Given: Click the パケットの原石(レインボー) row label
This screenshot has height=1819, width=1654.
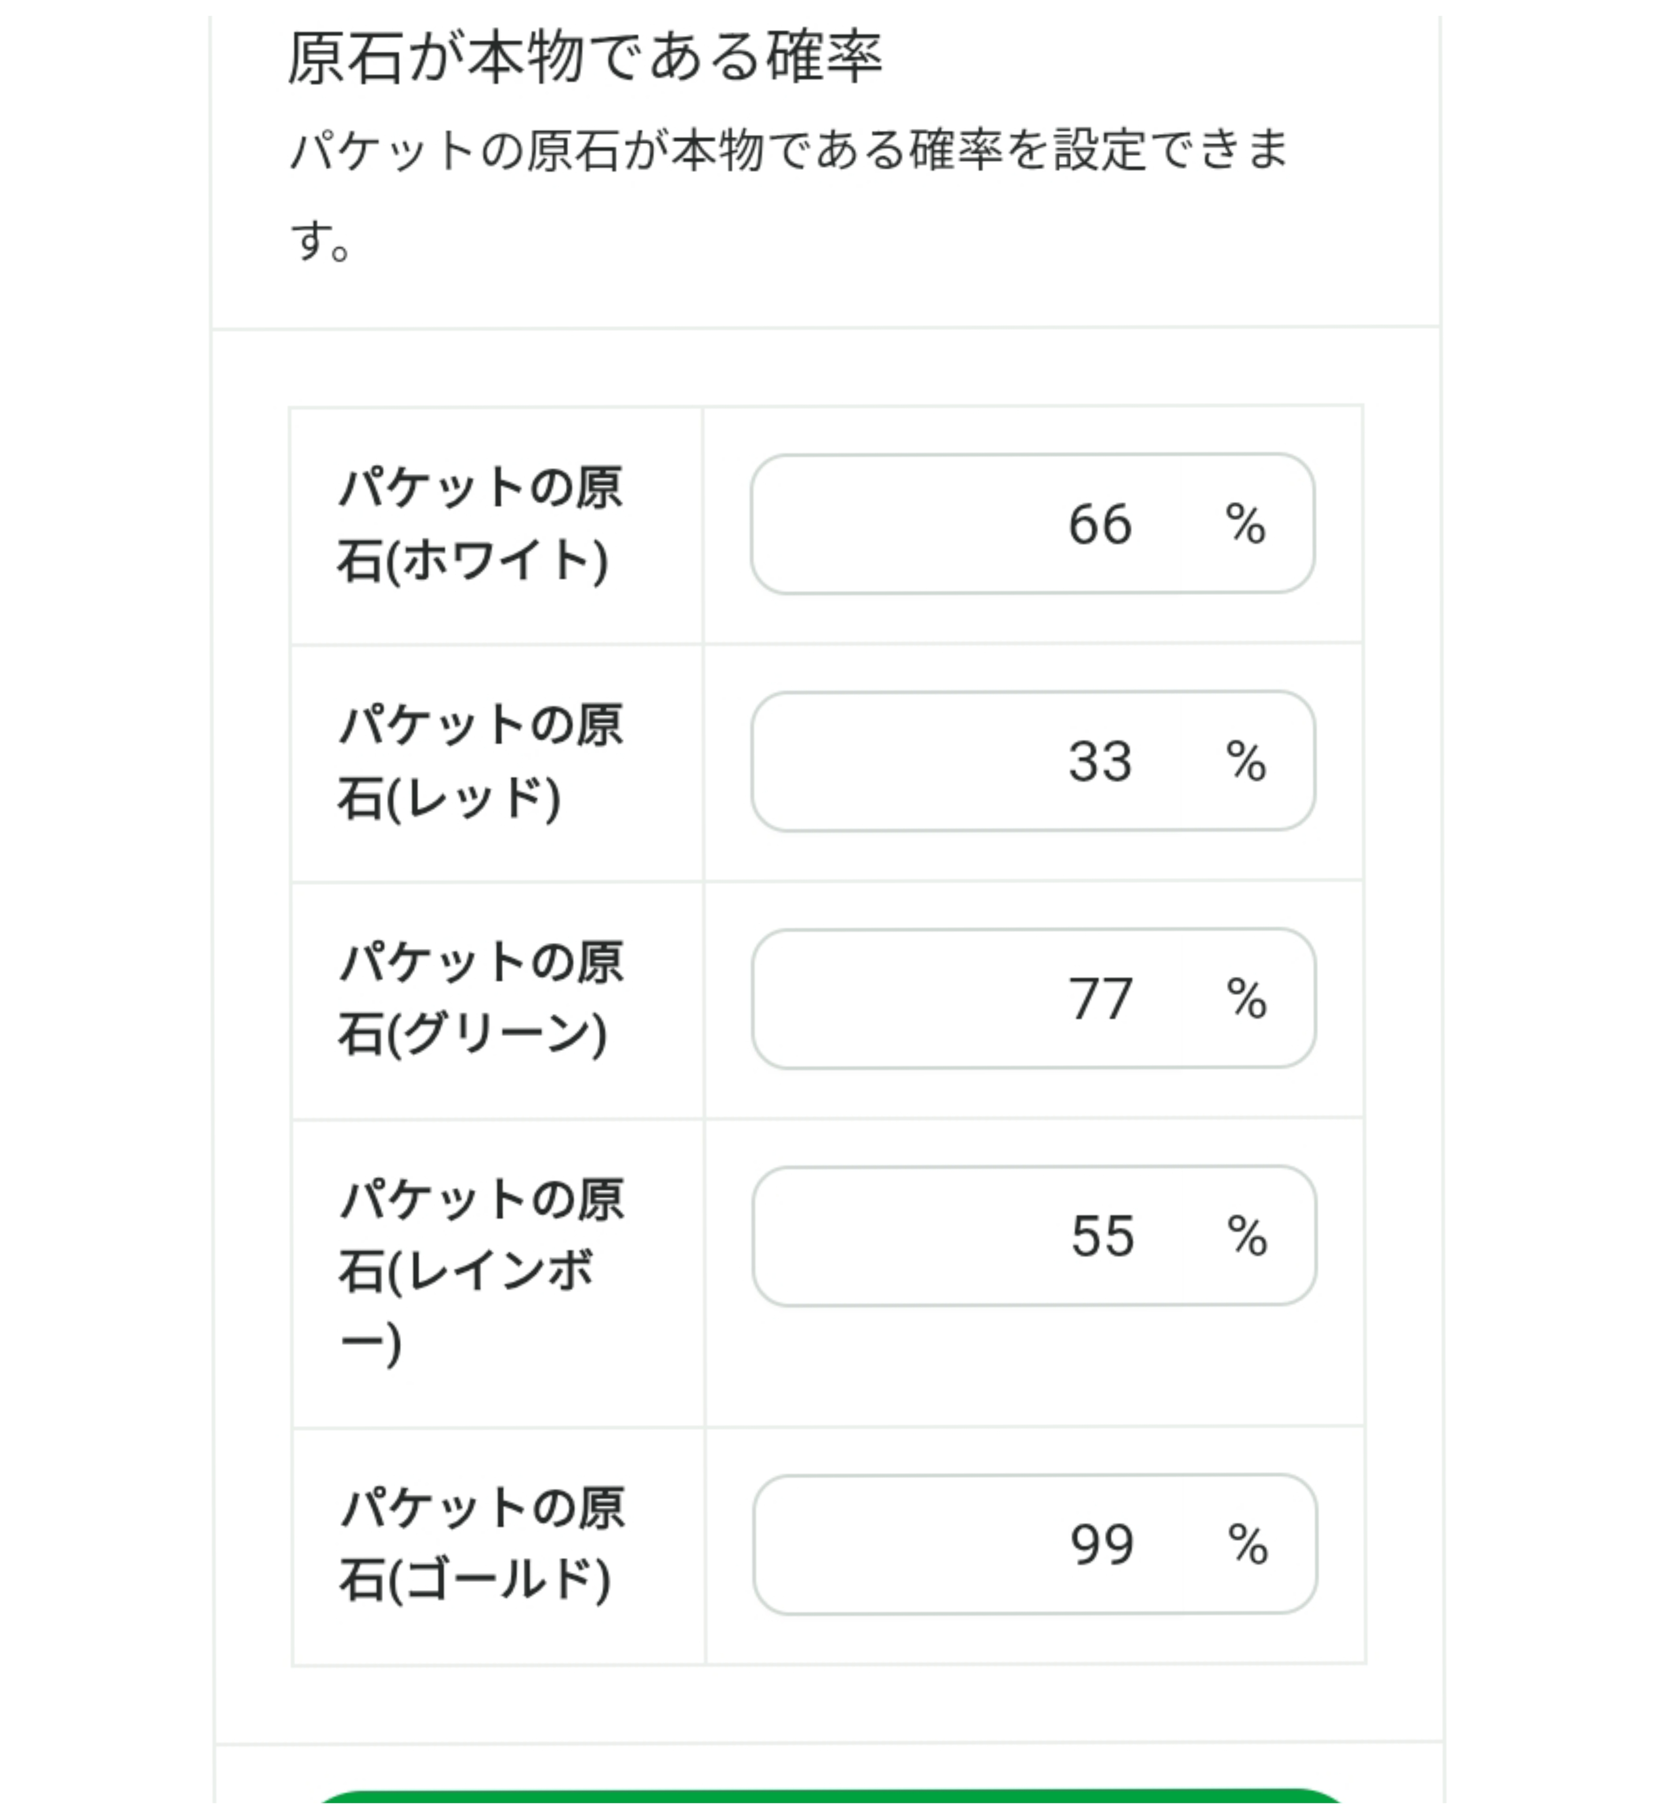Looking at the screenshot, I should tap(480, 1271).
